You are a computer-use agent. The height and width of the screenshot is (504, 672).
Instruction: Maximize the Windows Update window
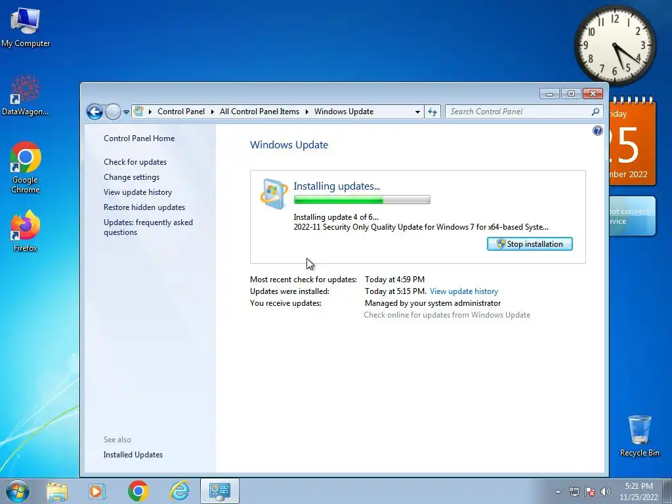[x=571, y=93]
